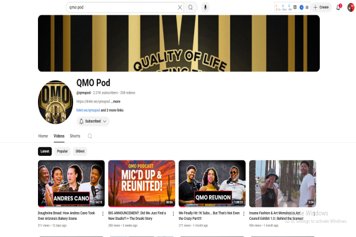Click the 54:10 duration badge
The height and width of the screenshot is (237, 356).
(x=98, y=202)
